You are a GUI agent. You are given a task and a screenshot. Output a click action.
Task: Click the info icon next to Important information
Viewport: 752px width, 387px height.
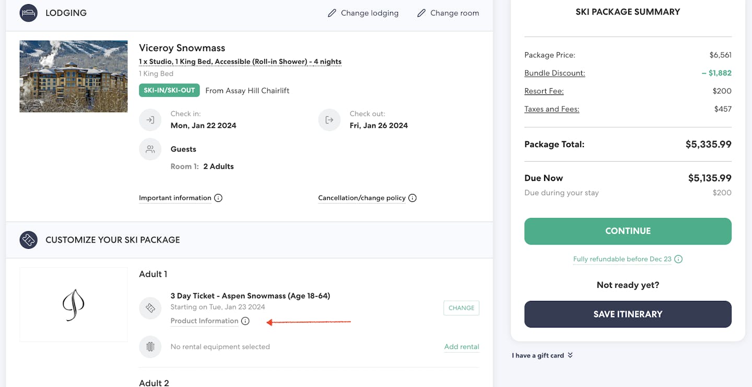218,198
